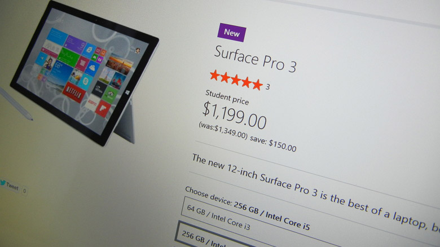Click the Internet Explorer tile
440x247 pixels.
point(89,51)
